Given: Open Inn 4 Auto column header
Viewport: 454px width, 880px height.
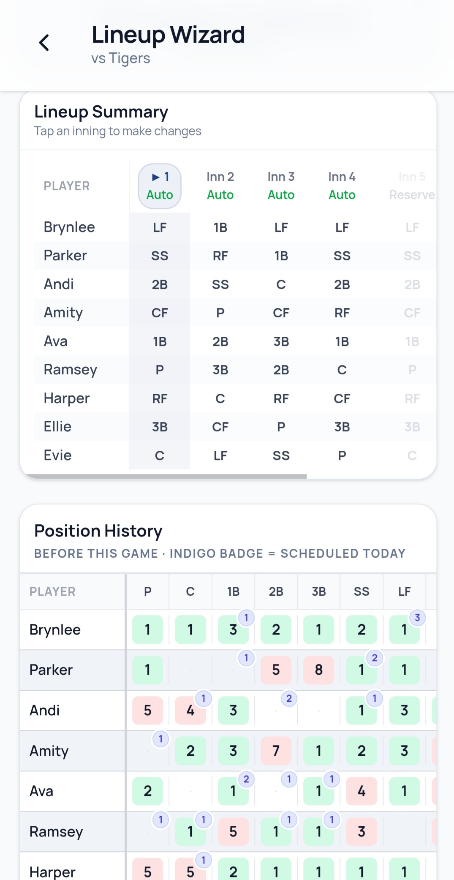Looking at the screenshot, I should [342, 186].
